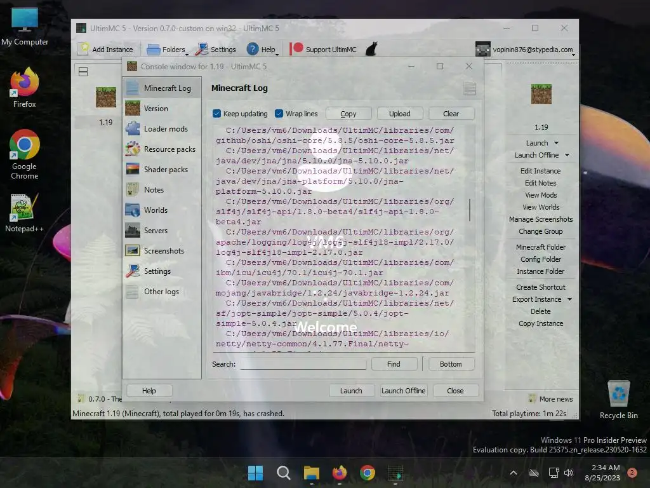Click the Other logs page icon
Image resolution: width=650 pixels, height=488 pixels.
tap(132, 291)
